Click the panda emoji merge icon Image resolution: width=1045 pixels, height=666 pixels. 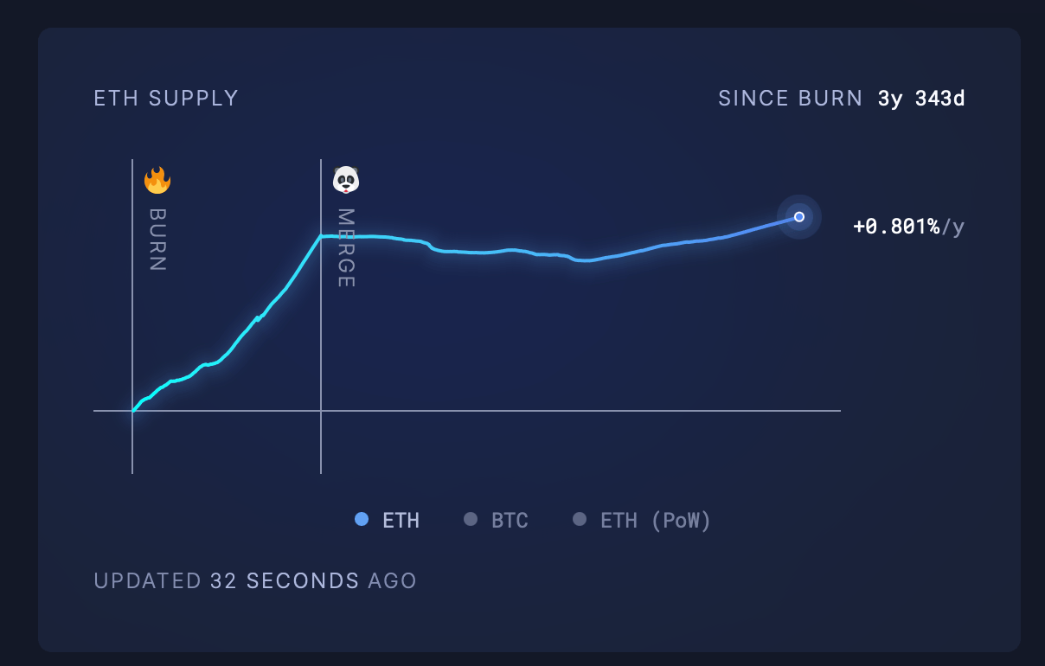click(x=346, y=180)
